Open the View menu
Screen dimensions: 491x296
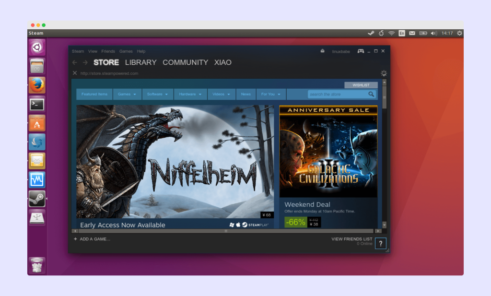(93, 51)
